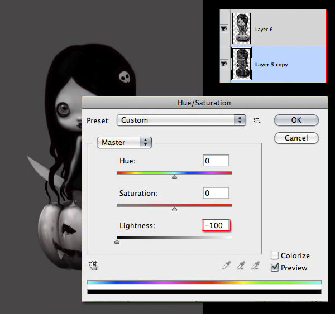Screen dimensions: 335x314
Task: Click the Hue slider handle
Action: point(174,177)
